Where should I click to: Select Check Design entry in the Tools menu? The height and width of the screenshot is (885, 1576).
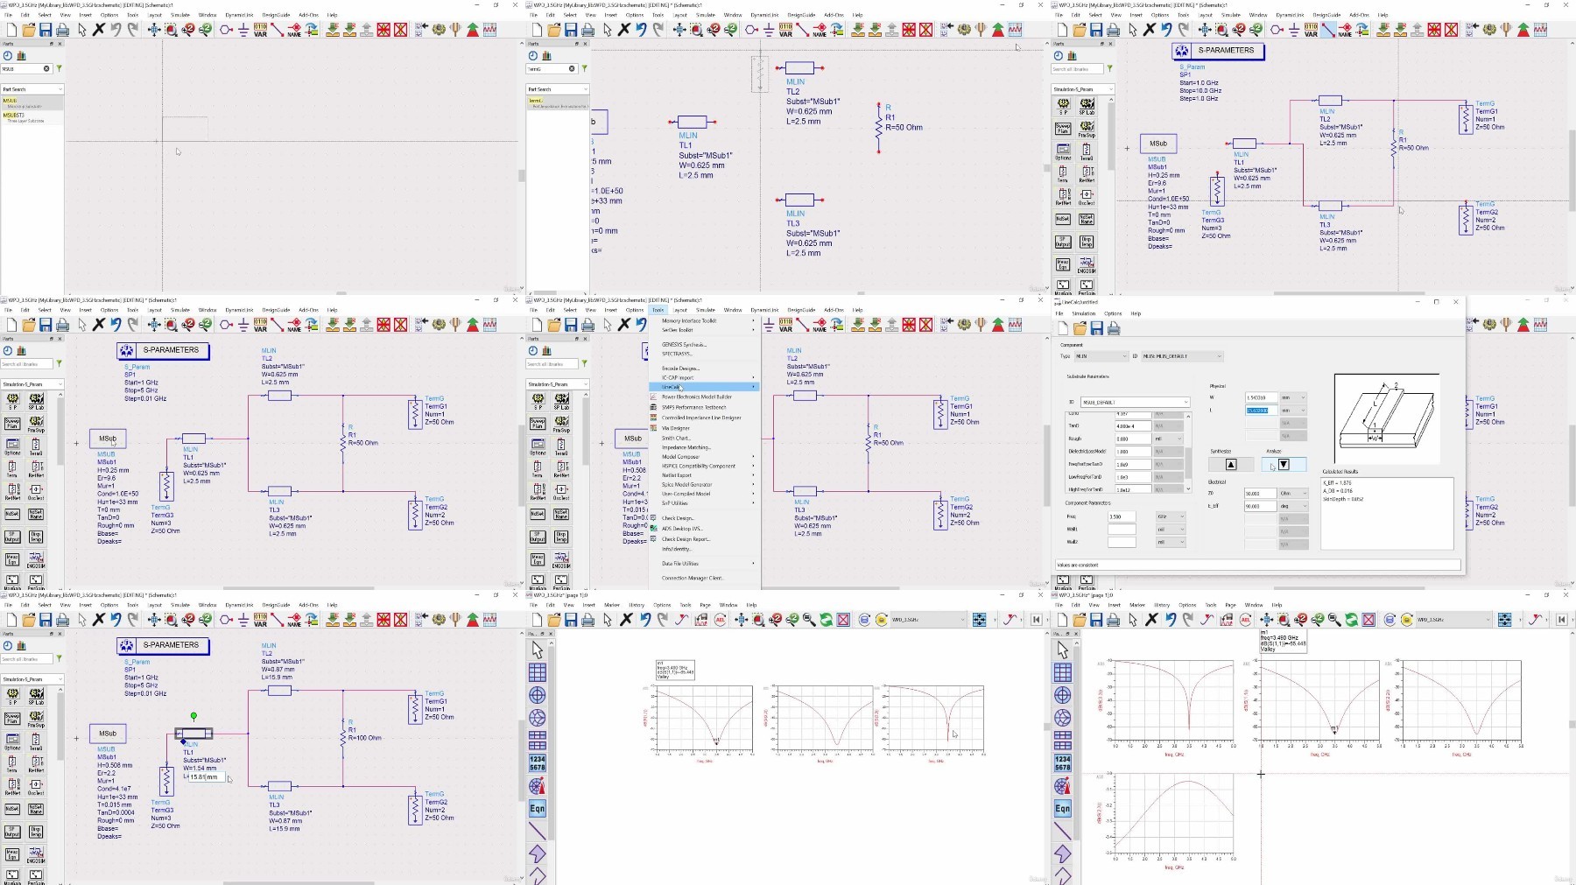(x=705, y=518)
